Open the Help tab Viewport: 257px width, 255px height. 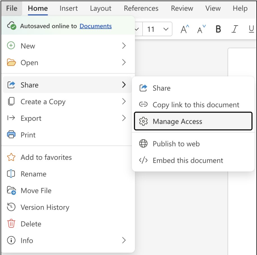[240, 8]
